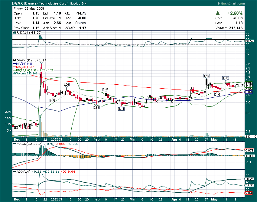Click the header Volume value 213,146
This screenshot has height=202, width=257.
(236, 28)
